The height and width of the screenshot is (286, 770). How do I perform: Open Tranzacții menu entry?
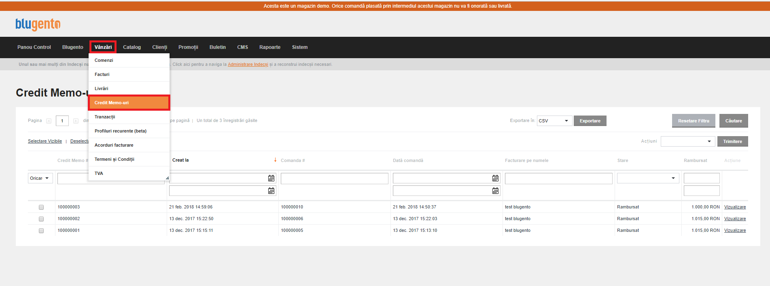point(129,117)
